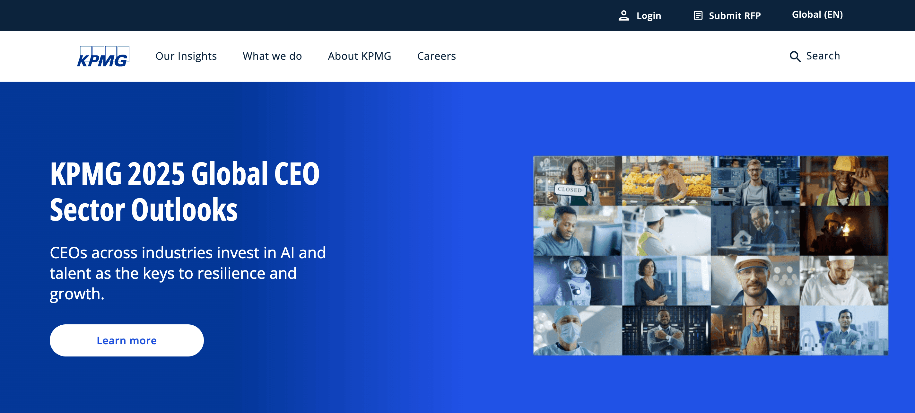This screenshot has width=915, height=413.
Task: Click the Submit RFP document icon
Action: pos(698,16)
